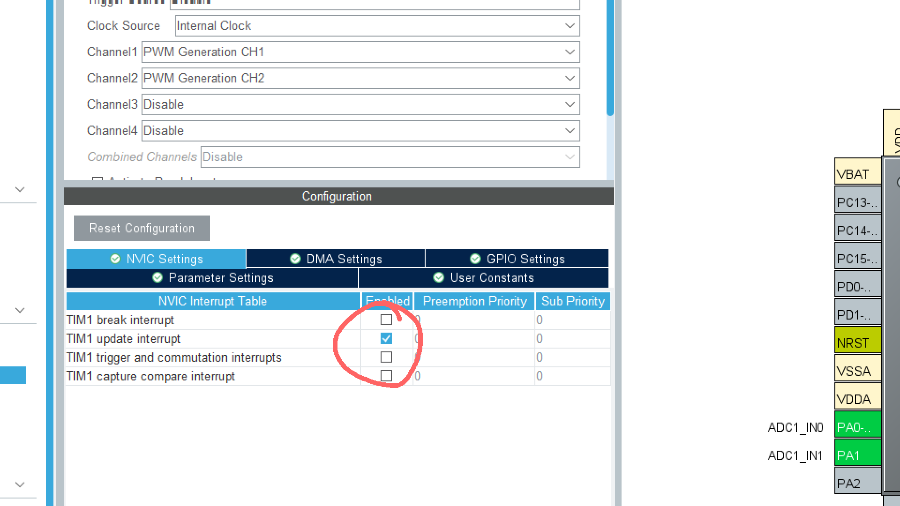Enable TIM1 capture compare interrupt
900x506 pixels.
pos(386,376)
